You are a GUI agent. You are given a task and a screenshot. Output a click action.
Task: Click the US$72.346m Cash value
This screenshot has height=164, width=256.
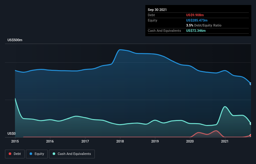(x=196, y=31)
